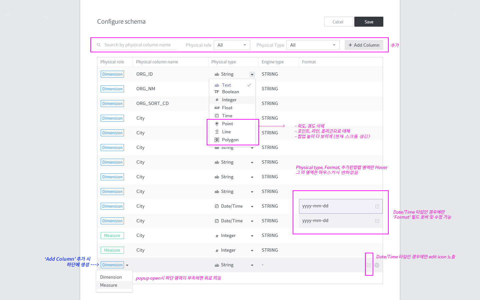
Task: Click edit icon in highlighted yyyy-mm-dd field
Action: (x=377, y=206)
